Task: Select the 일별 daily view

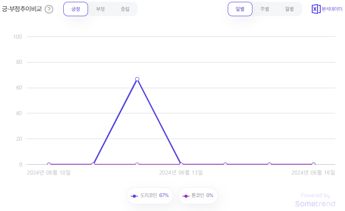Action: pos(240,9)
